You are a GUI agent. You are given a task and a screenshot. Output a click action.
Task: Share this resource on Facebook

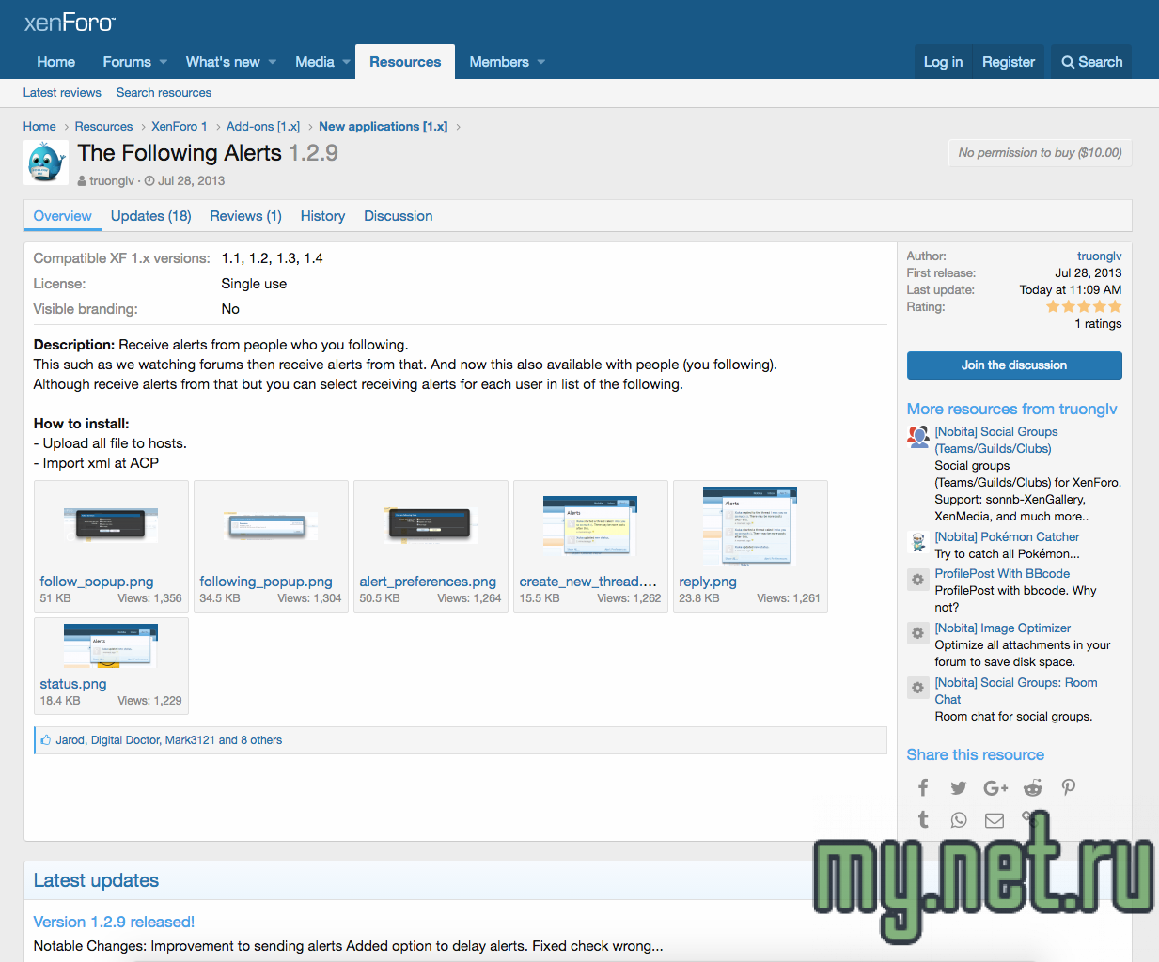click(x=923, y=788)
